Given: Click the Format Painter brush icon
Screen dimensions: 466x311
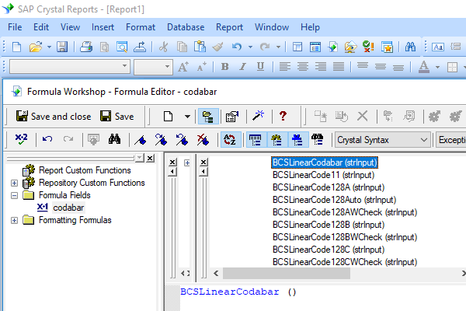Looking at the screenshot, I should [x=217, y=47].
